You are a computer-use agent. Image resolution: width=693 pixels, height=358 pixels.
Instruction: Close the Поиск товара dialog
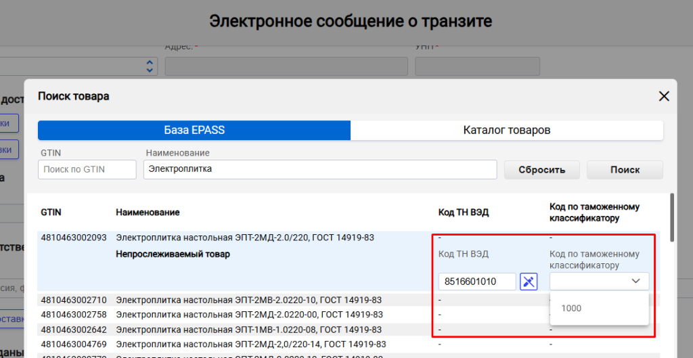point(664,96)
